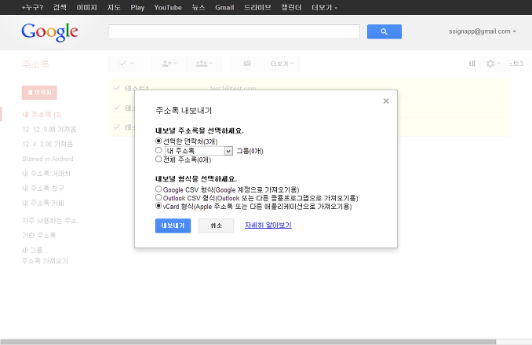Open 드라이브 in the top bar
Image resolution: width=532 pixels, height=345 pixels.
pyautogui.click(x=257, y=8)
